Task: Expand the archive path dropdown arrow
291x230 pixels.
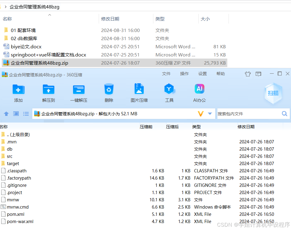Action: (x=210, y=113)
